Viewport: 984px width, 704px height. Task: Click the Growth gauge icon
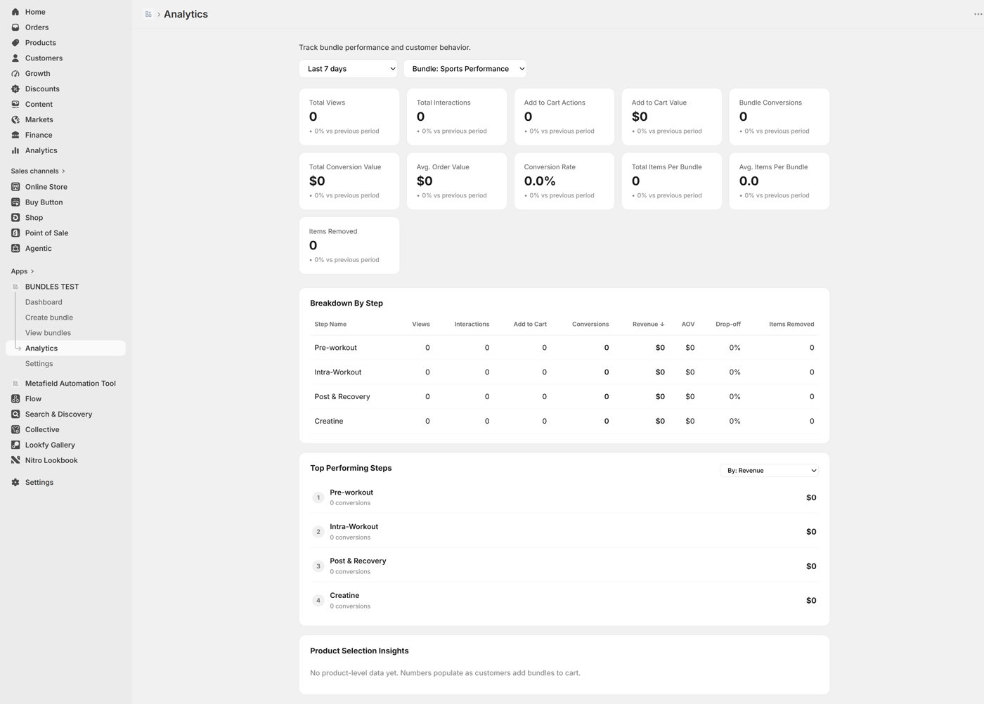tap(15, 74)
